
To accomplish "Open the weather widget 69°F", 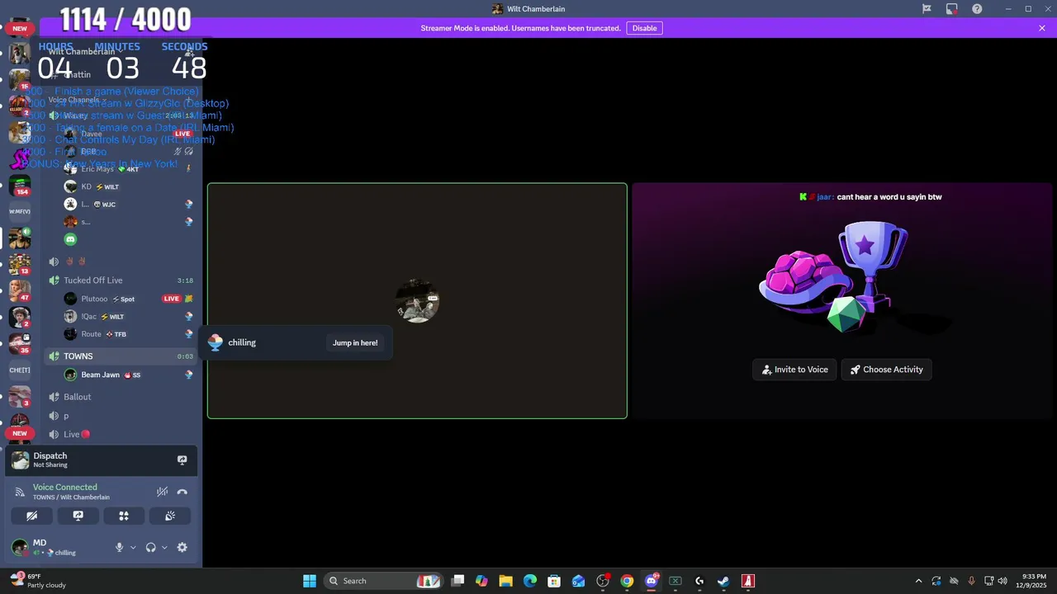I will point(37,581).
